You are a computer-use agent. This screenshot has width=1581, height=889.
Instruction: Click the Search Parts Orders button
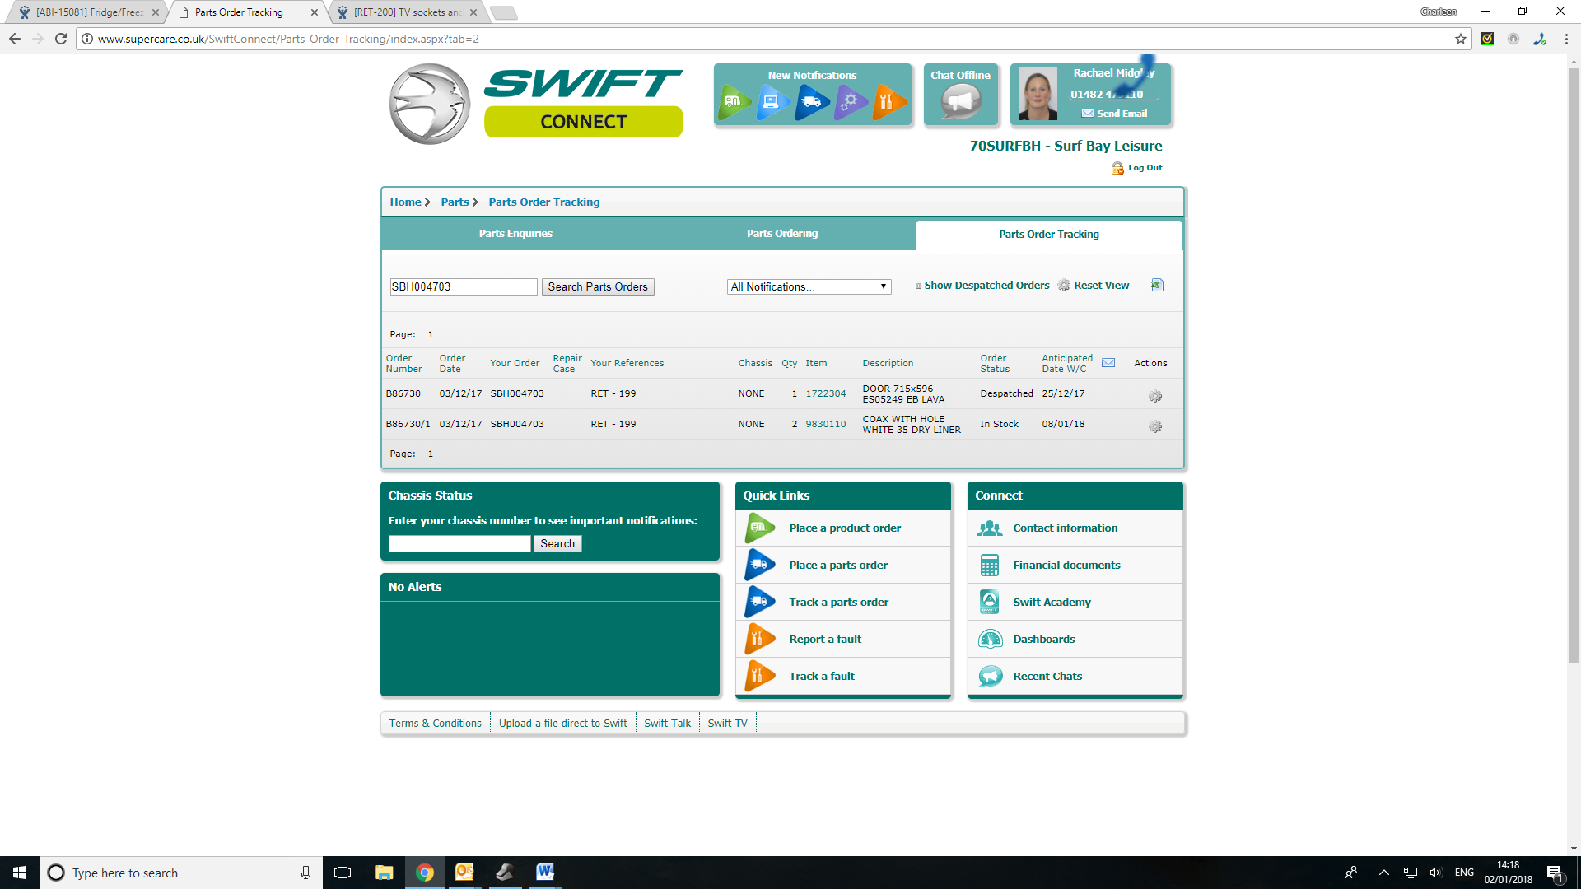coord(598,286)
